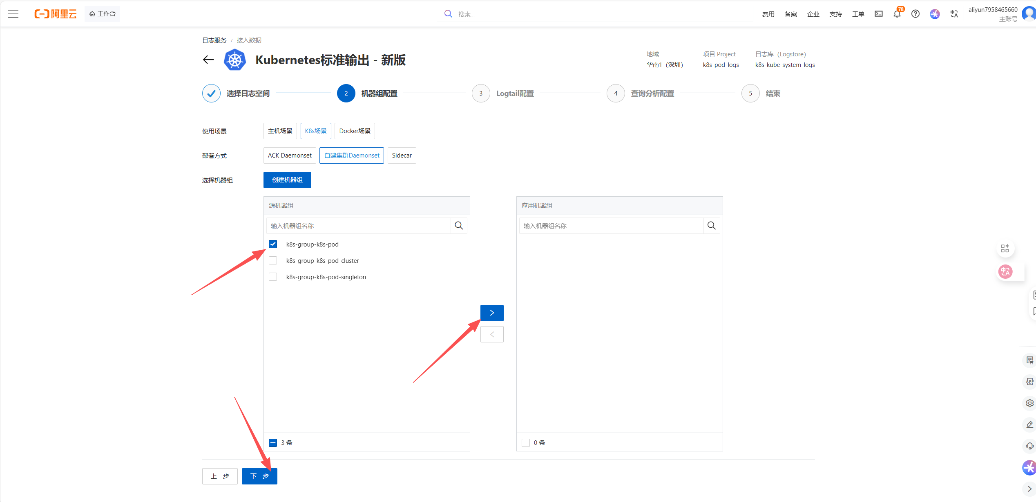Click the 下一步 next step button

tap(259, 476)
